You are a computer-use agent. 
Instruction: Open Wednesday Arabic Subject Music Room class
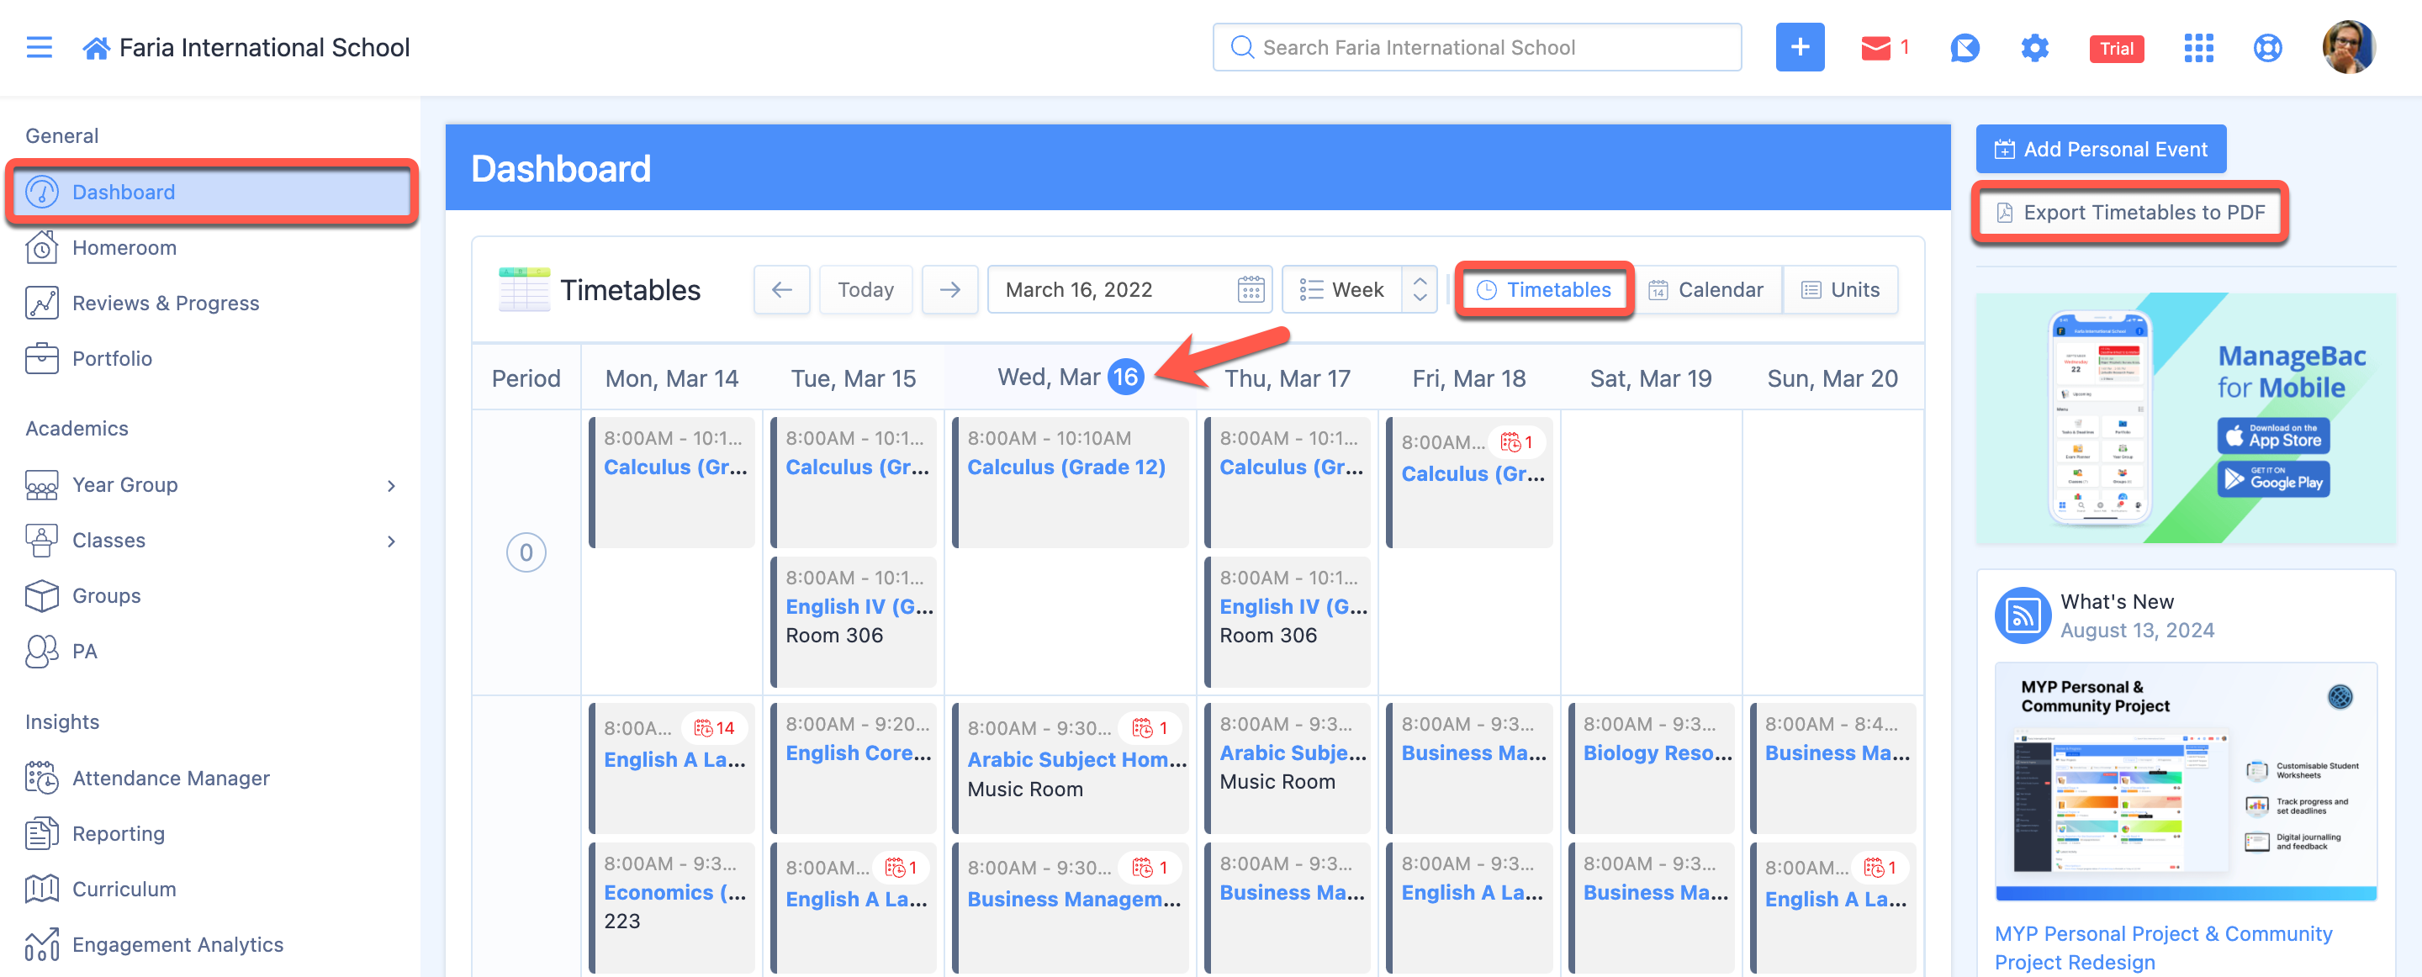1069,768
